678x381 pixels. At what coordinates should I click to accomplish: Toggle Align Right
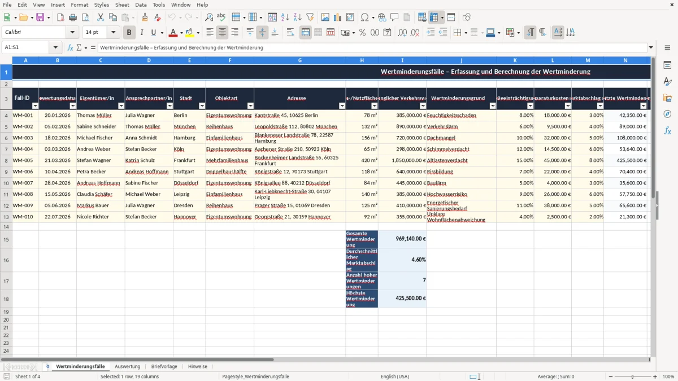click(x=235, y=33)
